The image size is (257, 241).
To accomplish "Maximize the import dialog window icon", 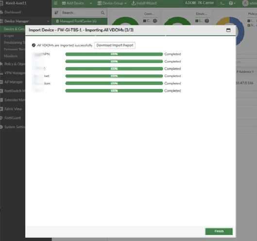I will tap(228, 30).
